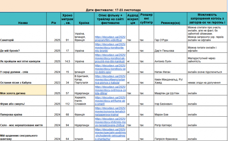Viewport: 228px width, 141px height.
Task: Open the sklo-moye-nerealizovane-zhittya link
Action: (x=110, y=122)
